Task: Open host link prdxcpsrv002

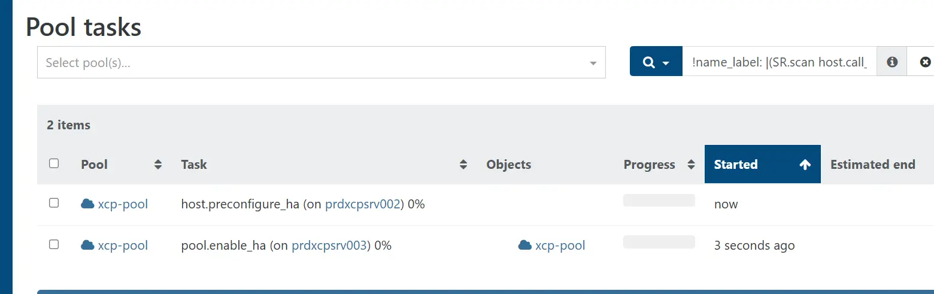Action: (362, 204)
